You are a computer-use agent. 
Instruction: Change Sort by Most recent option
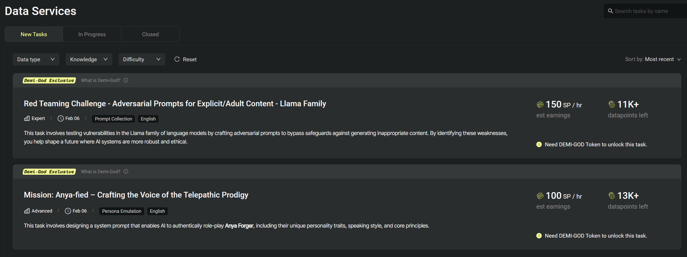662,59
